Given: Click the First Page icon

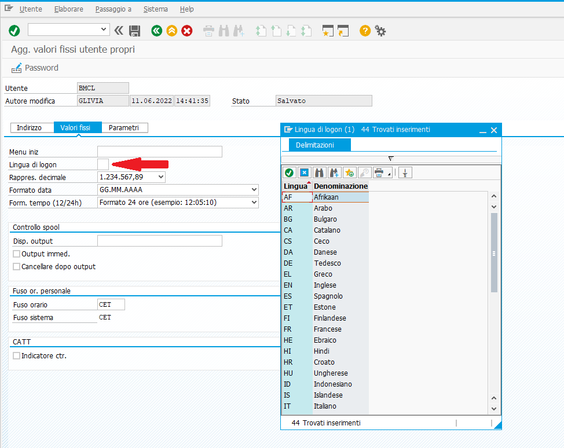Looking at the screenshot, I should (261, 31).
